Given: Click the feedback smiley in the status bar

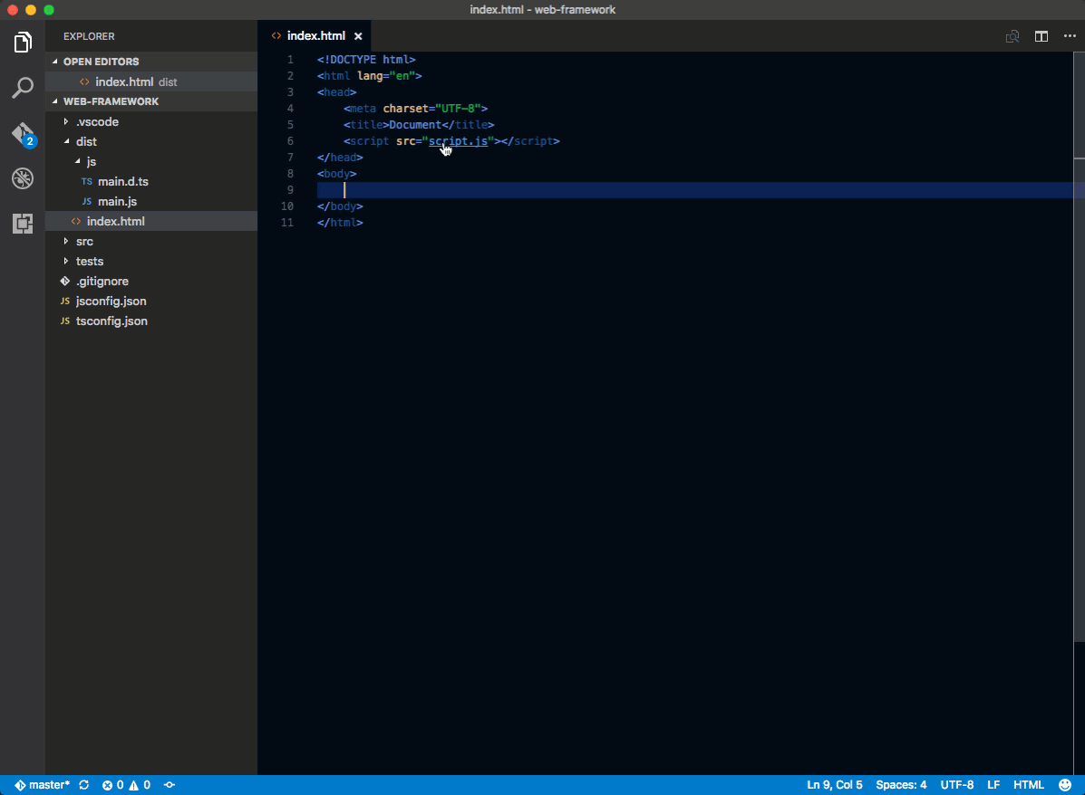Looking at the screenshot, I should (x=1065, y=784).
